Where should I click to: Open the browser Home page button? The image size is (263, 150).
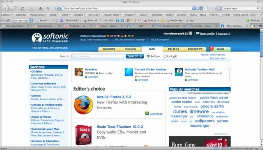tap(40, 8)
